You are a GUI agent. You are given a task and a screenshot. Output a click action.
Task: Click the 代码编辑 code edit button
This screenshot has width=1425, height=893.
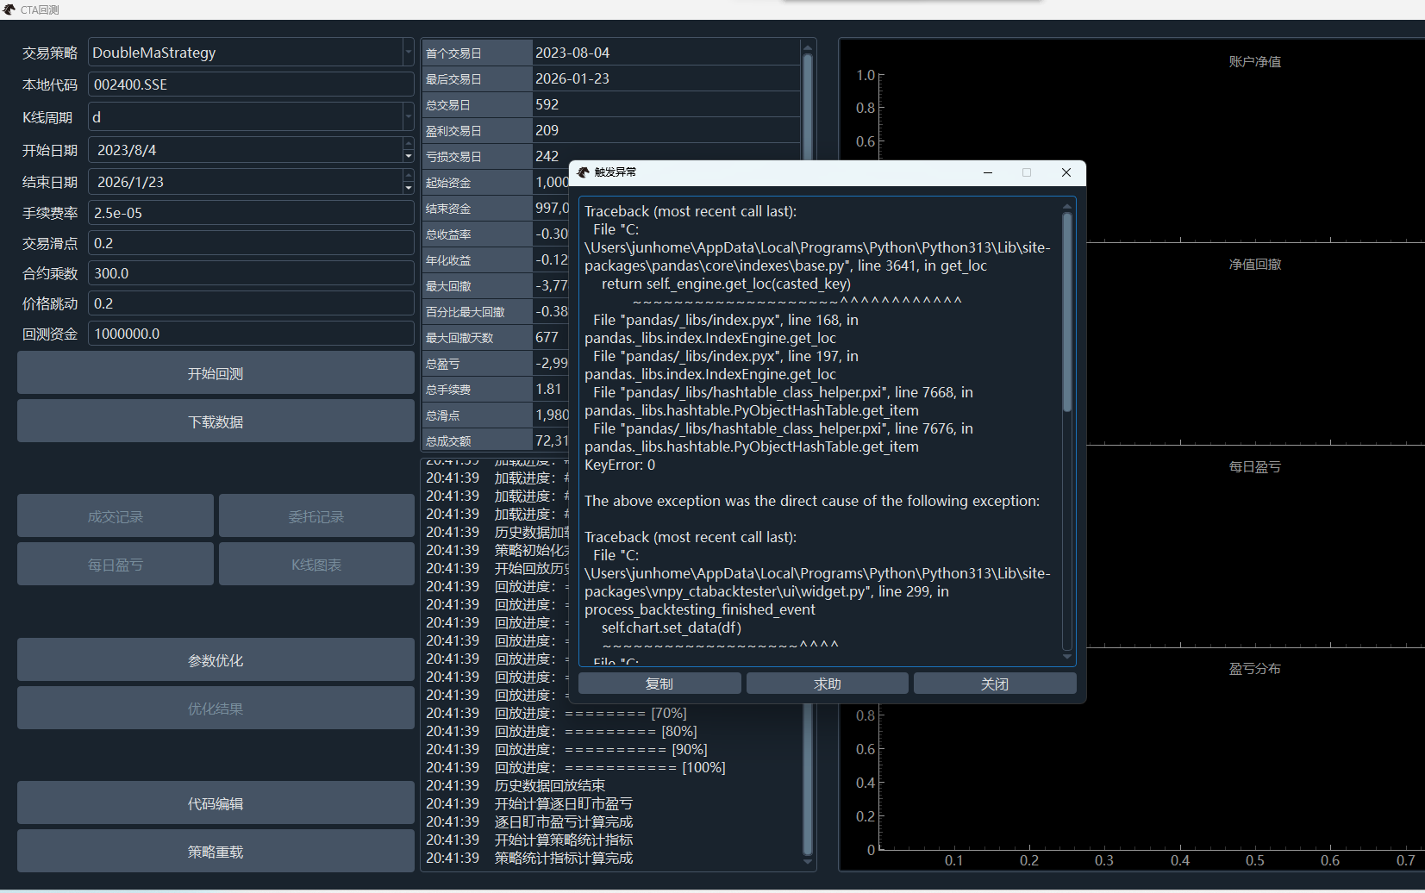216,803
